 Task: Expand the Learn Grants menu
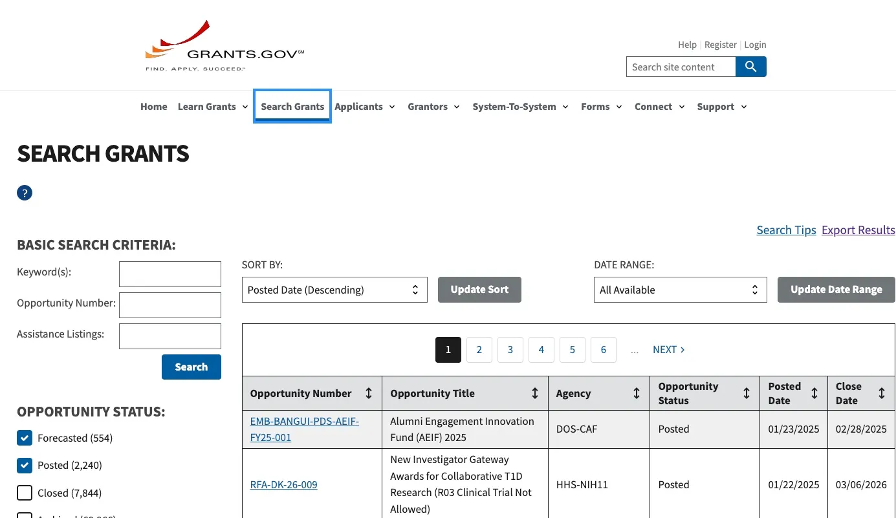[x=213, y=107]
